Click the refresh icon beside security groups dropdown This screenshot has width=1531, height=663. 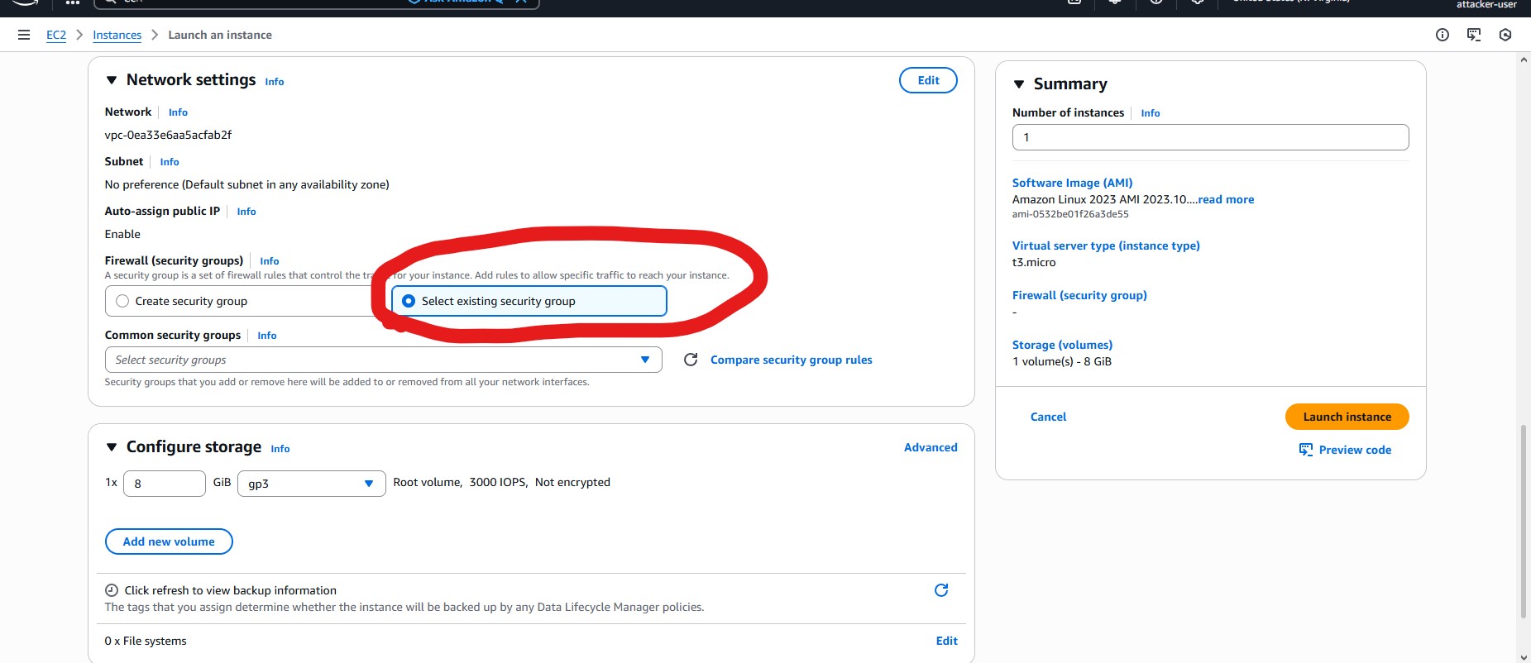(x=691, y=360)
